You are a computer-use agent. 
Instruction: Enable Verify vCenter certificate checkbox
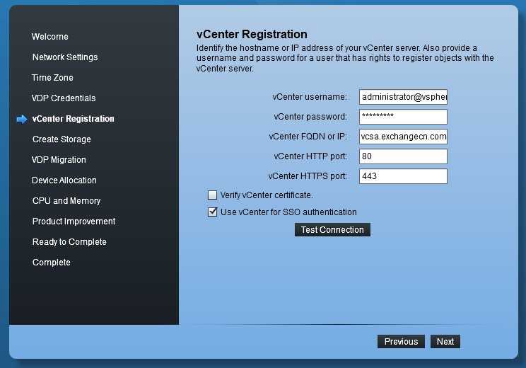(x=212, y=195)
